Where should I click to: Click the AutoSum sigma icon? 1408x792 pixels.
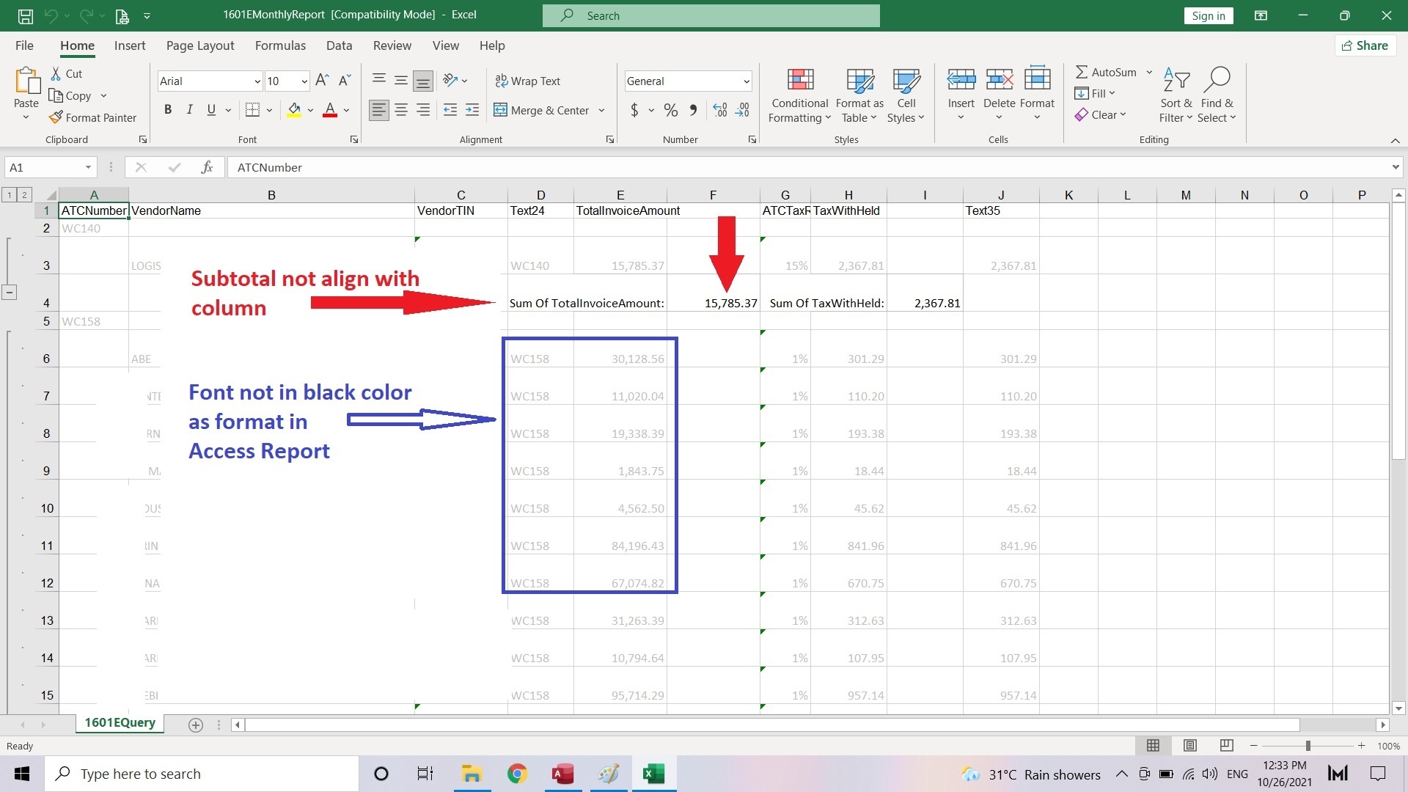click(1082, 72)
